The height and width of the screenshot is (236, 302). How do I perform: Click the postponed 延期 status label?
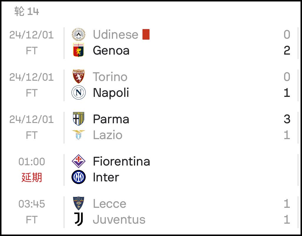(31, 177)
